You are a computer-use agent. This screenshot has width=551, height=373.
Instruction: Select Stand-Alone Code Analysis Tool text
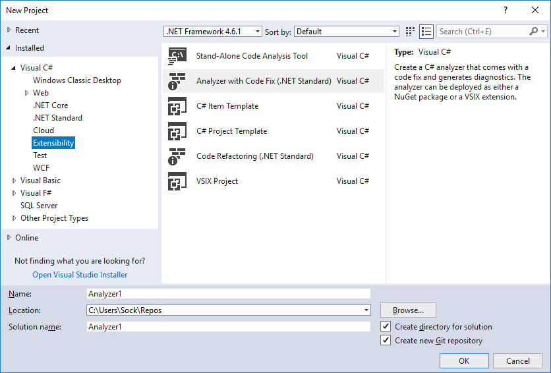(x=252, y=56)
